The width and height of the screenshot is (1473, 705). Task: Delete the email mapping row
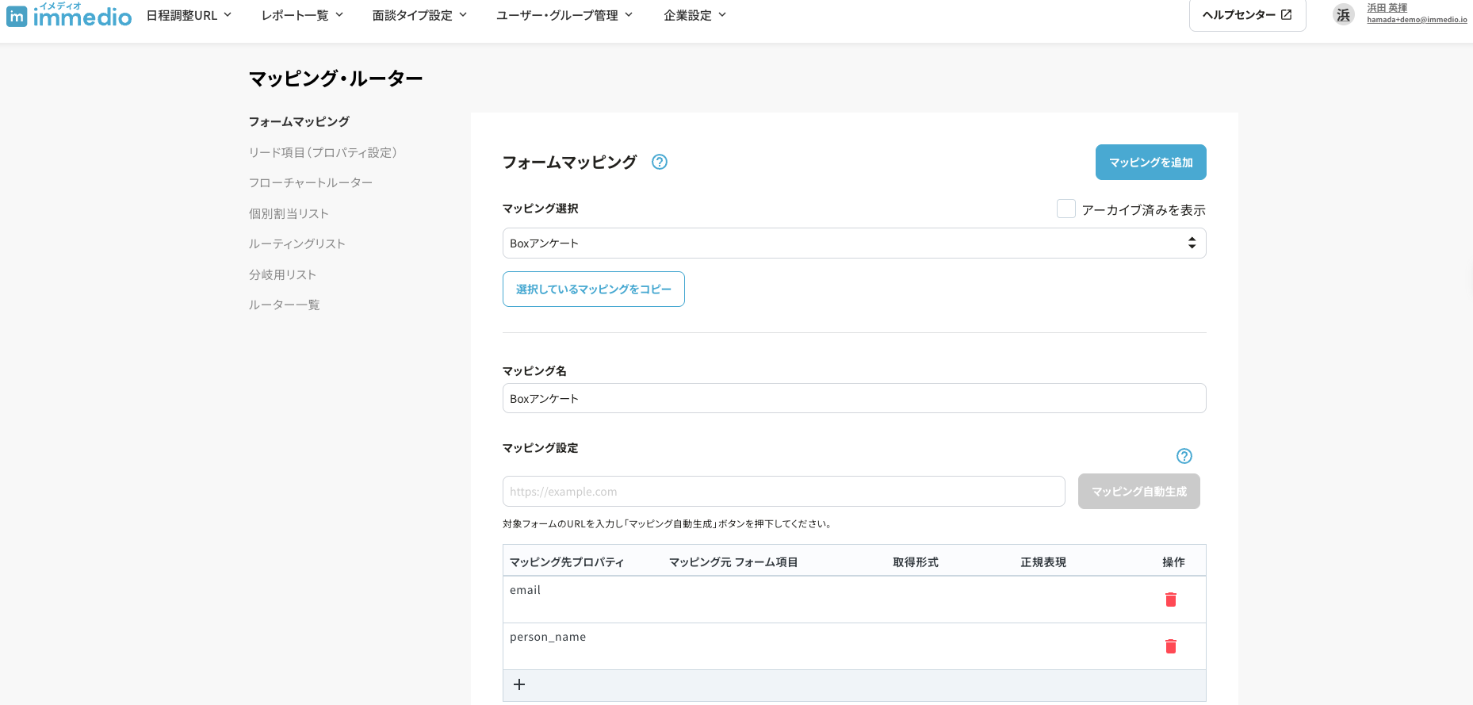coord(1170,600)
